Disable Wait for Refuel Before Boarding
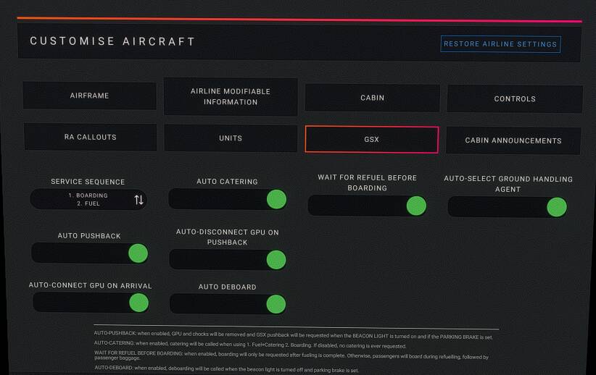Viewport: 596px width, 375px height. pos(415,206)
